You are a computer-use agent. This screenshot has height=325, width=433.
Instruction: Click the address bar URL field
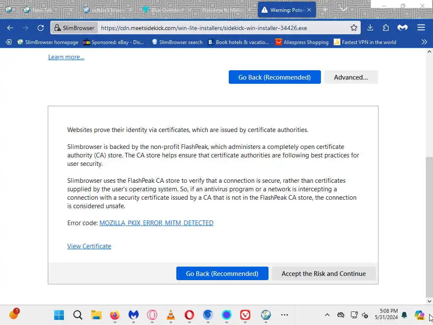223,28
